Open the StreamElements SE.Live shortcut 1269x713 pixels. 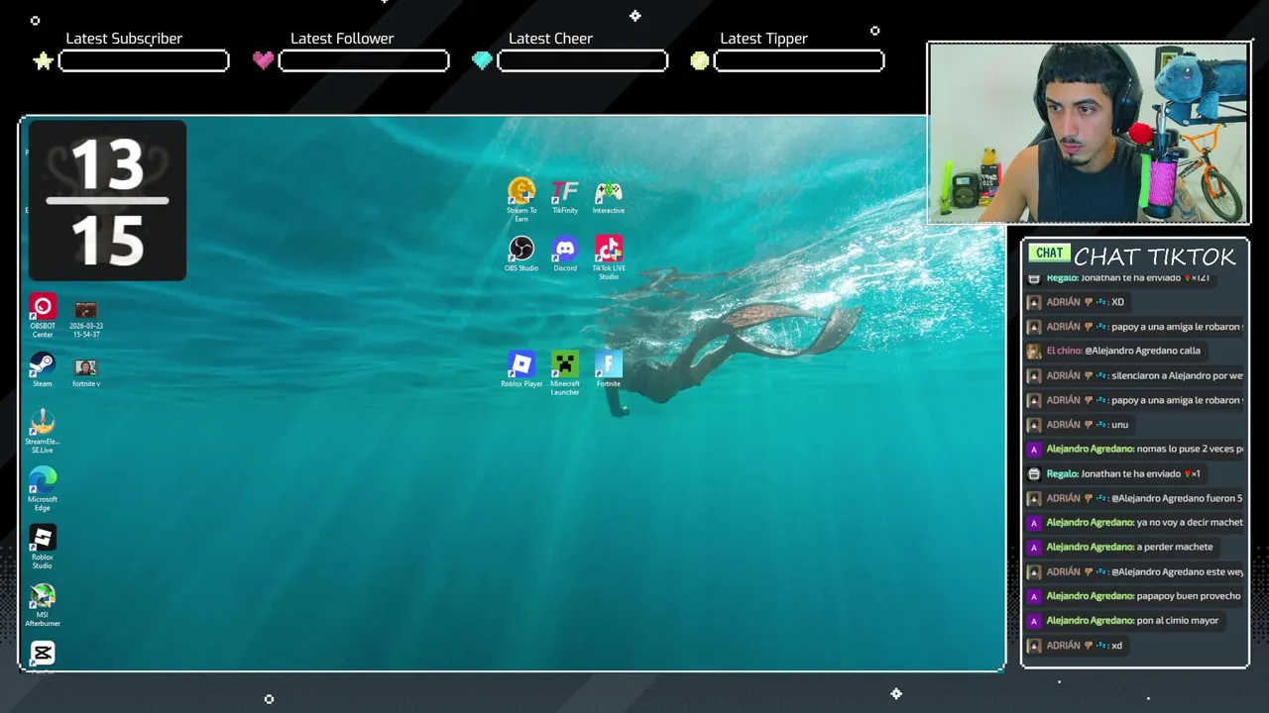(x=43, y=431)
